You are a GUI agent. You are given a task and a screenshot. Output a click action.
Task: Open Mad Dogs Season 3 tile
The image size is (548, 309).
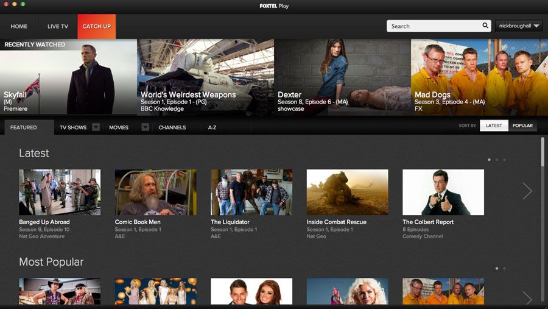(x=480, y=77)
